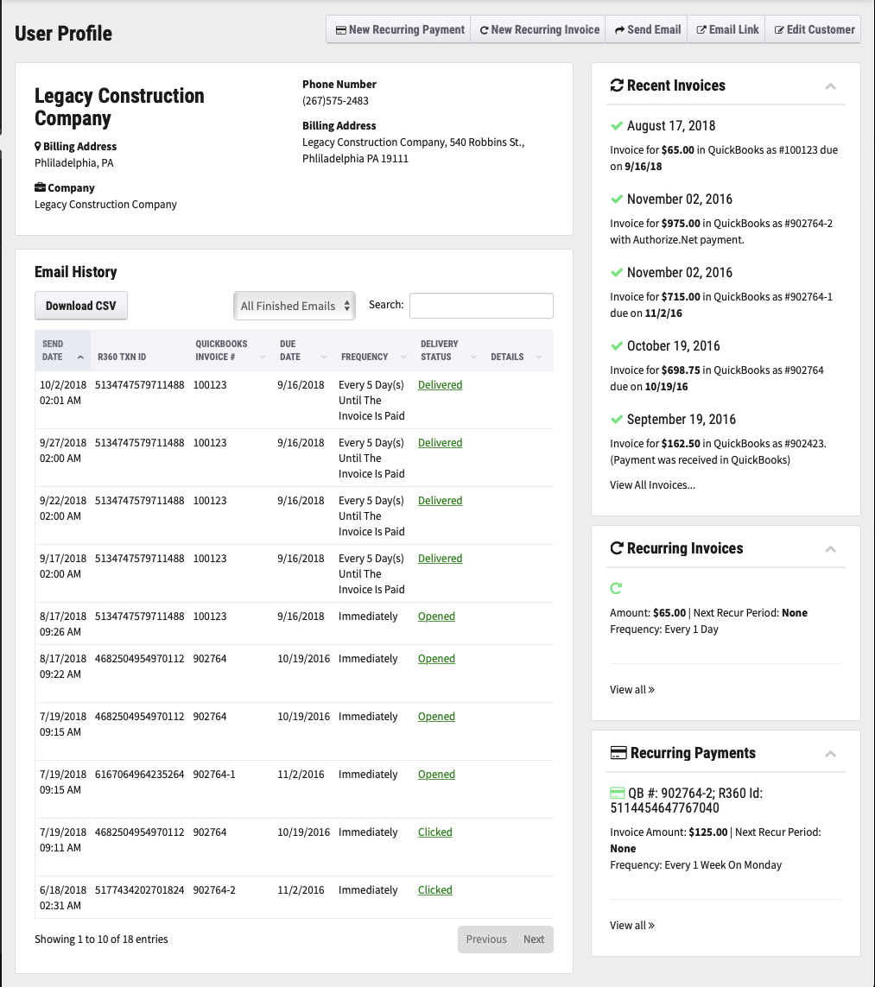This screenshot has width=875, height=987.
Task: Click Legacy Construction Company heading
Action: coord(119,107)
